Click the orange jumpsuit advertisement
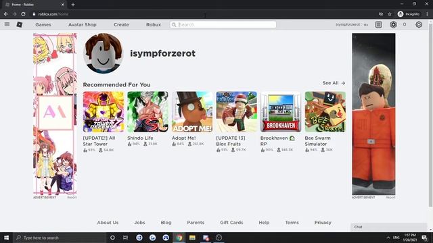The width and height of the screenshot is (433, 243). tap(373, 114)
